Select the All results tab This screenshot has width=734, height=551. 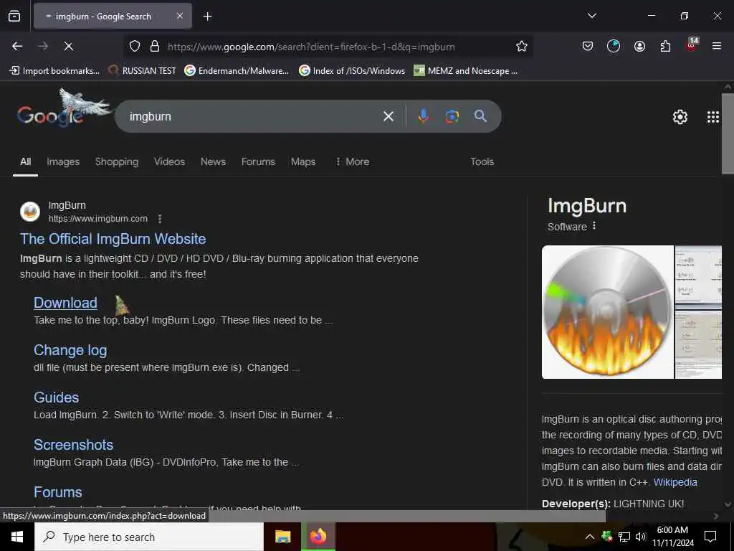pos(25,161)
